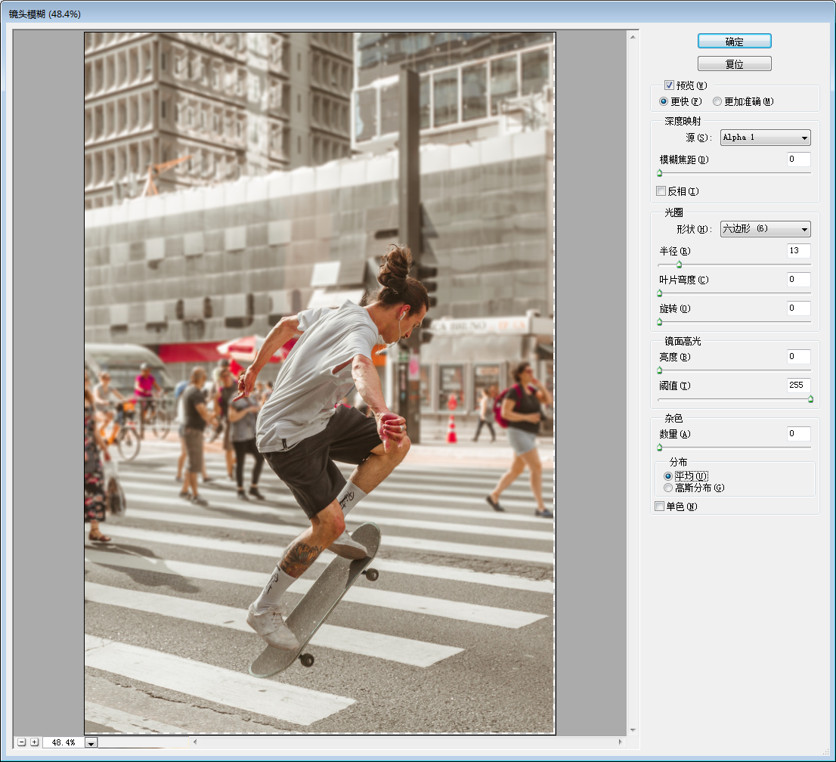
Task: Enable the 反相 invert checkbox
Action: [661, 191]
